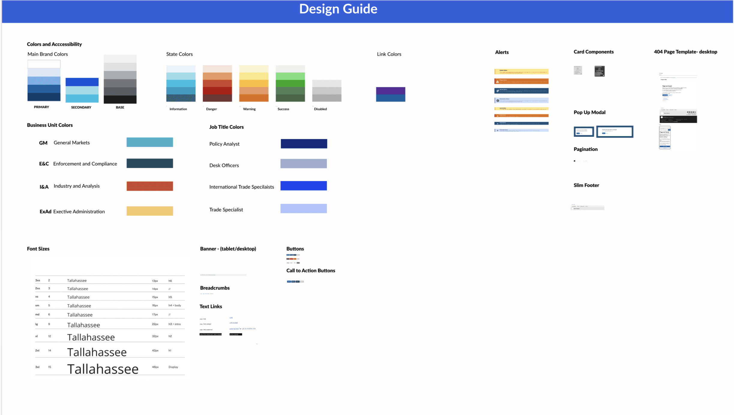Click the larger Pop Up Modal preview
The height and width of the screenshot is (415, 734).
tap(615, 132)
